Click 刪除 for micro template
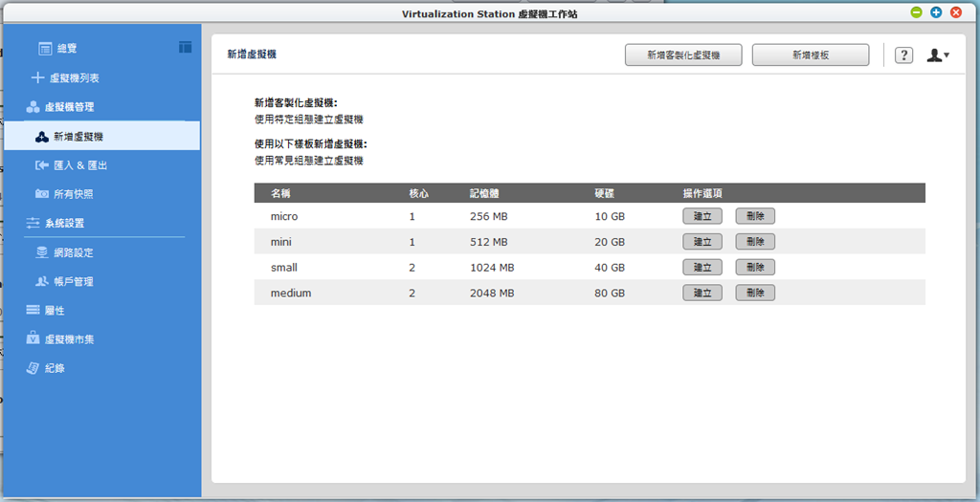 [755, 216]
